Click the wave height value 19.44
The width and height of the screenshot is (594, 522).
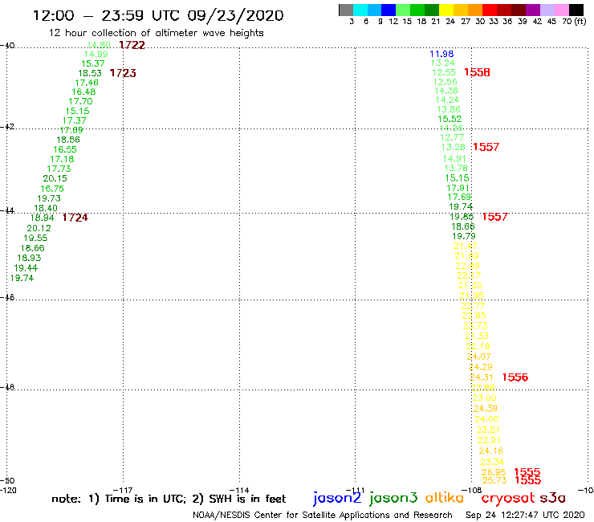click(26, 268)
